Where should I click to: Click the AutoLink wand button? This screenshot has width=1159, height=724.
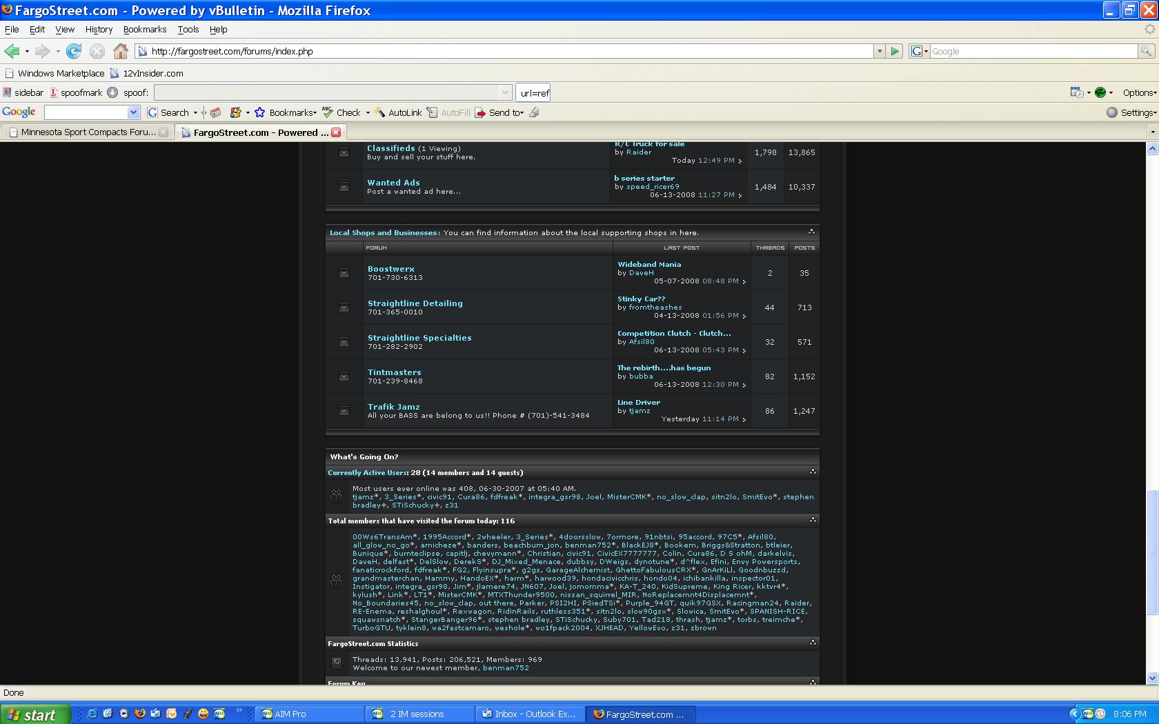click(x=398, y=112)
